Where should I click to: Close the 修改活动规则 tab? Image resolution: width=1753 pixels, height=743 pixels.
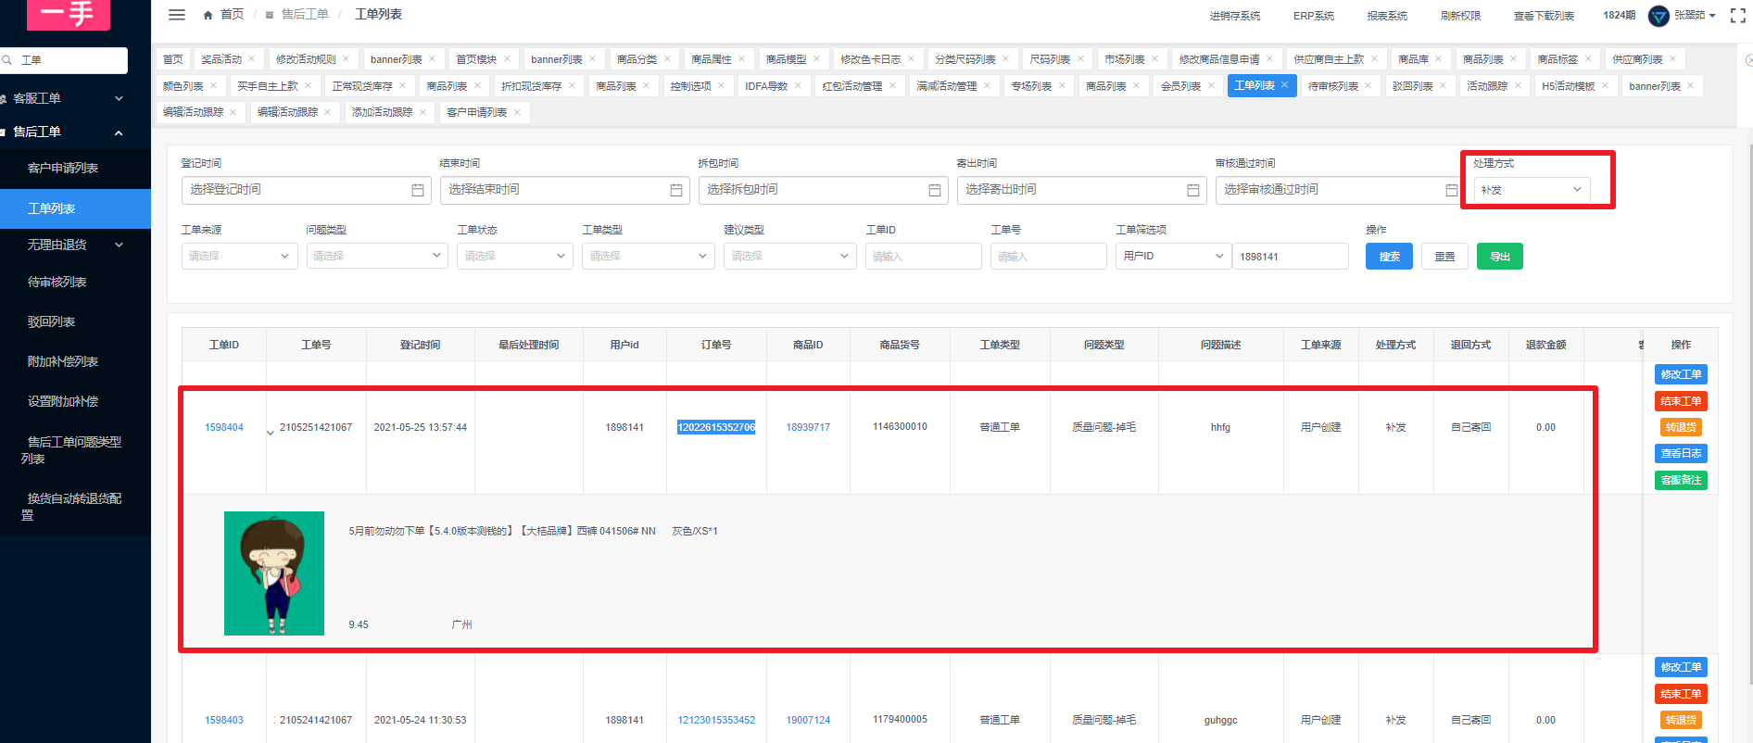(x=347, y=59)
